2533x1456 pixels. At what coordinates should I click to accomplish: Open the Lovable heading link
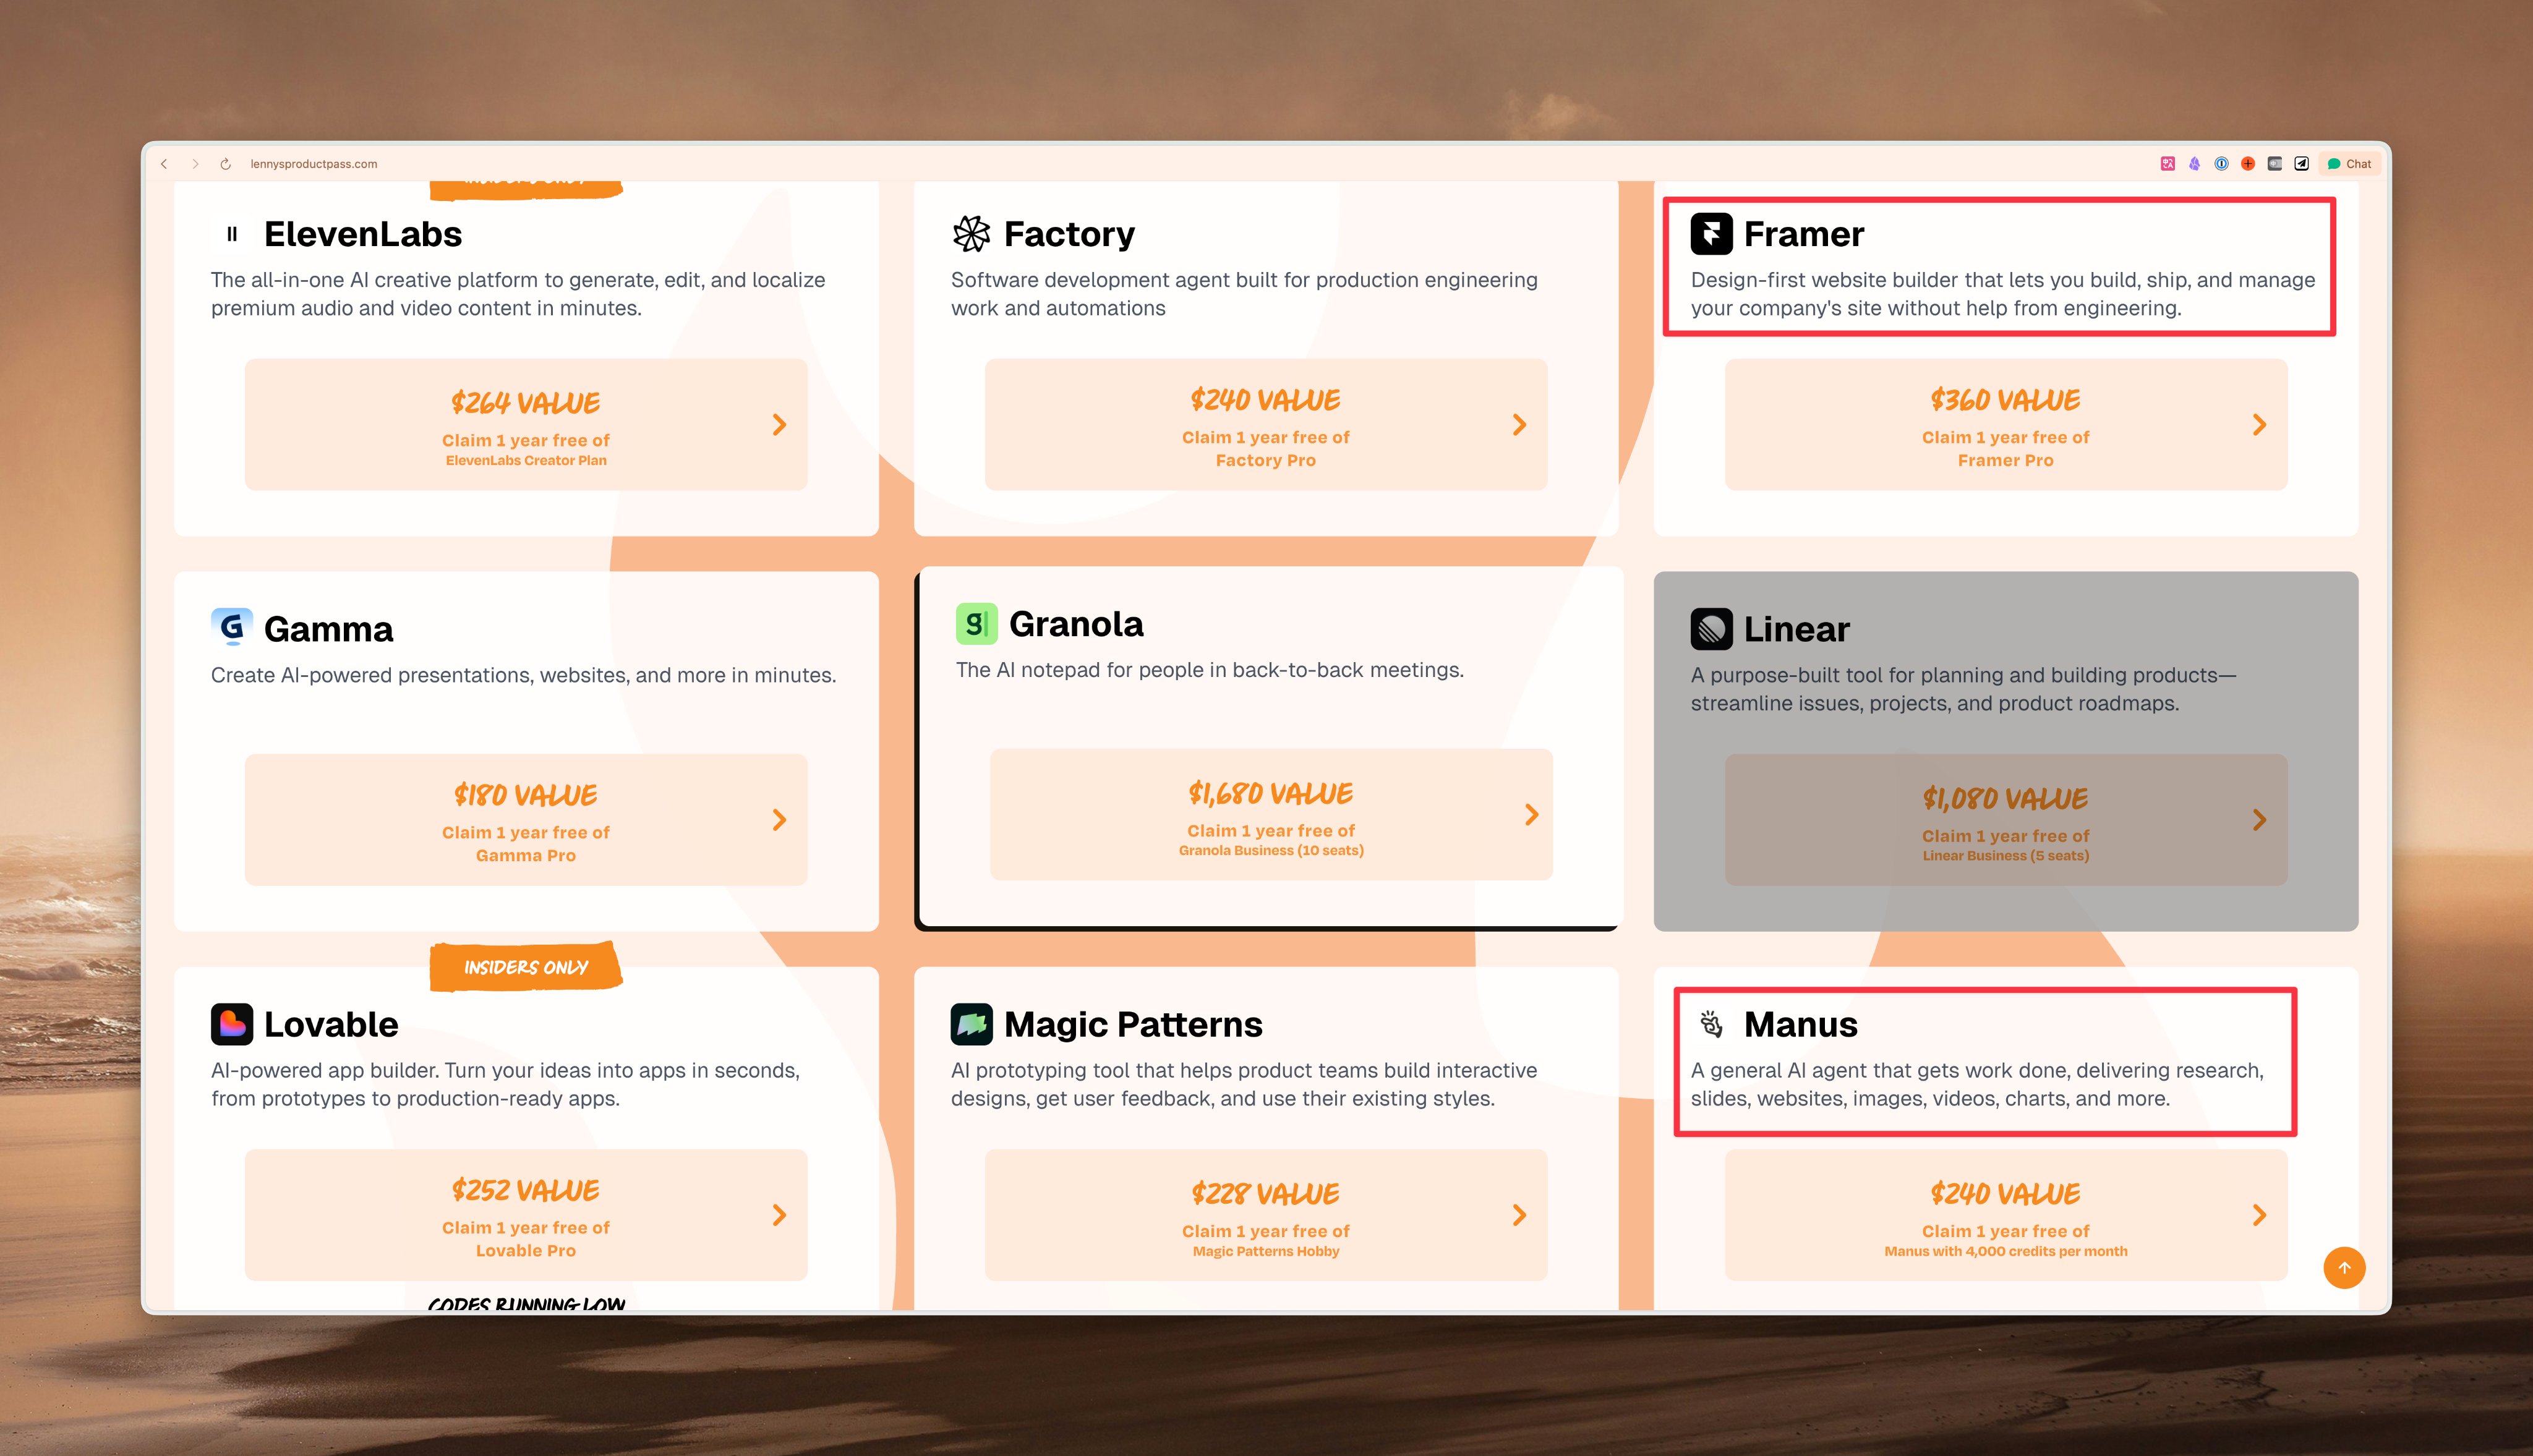(331, 1024)
